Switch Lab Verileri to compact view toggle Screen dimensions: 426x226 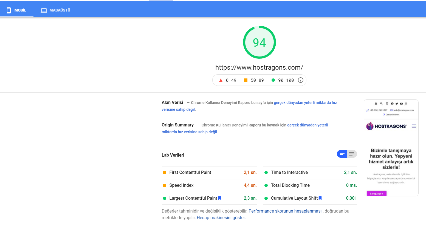coord(342,154)
